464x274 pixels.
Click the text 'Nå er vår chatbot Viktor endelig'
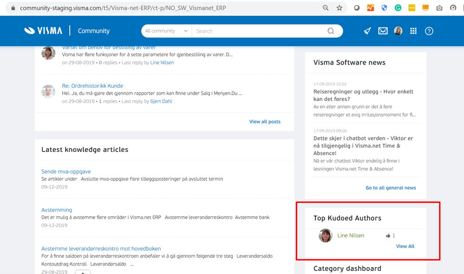click(357, 165)
